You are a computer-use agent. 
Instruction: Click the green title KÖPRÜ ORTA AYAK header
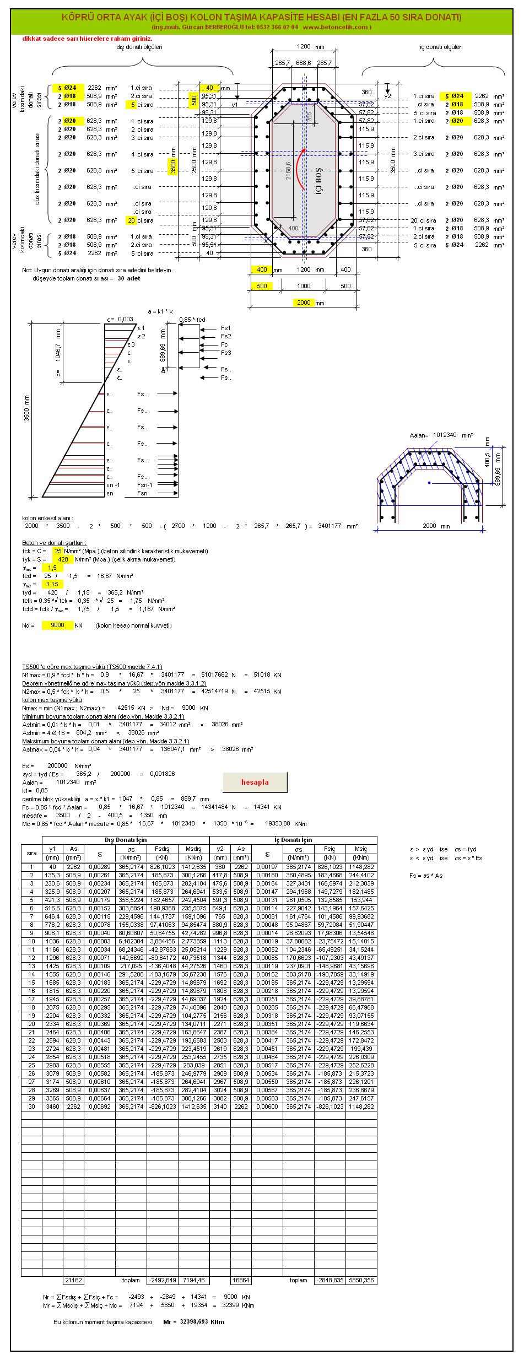261,18
